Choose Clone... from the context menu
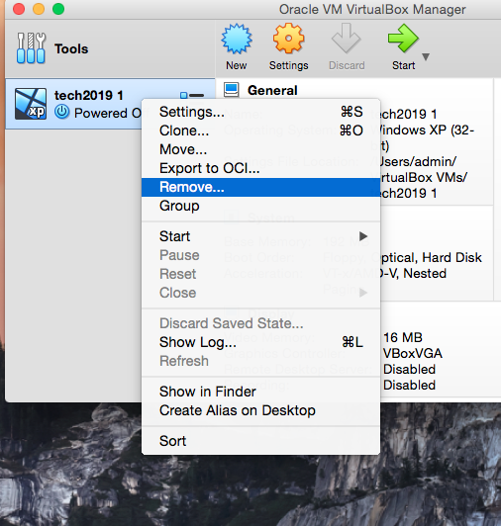Viewport: 501px width, 526px height. tap(260, 131)
